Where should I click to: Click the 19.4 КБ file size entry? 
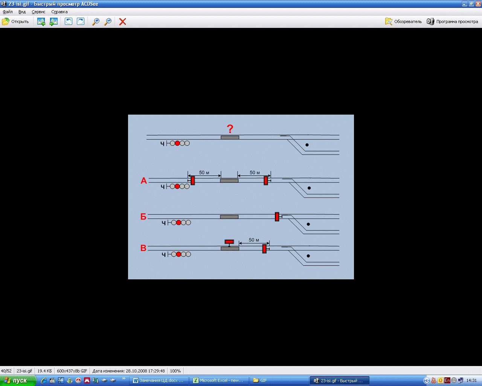[44, 371]
